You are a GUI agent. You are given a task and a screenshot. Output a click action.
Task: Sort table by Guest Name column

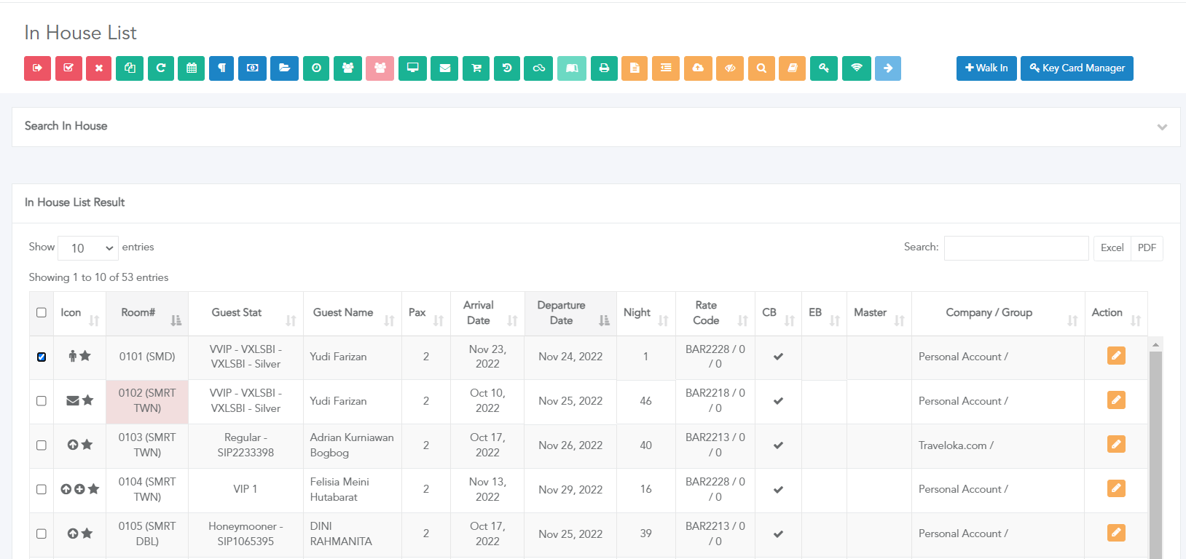(353, 313)
